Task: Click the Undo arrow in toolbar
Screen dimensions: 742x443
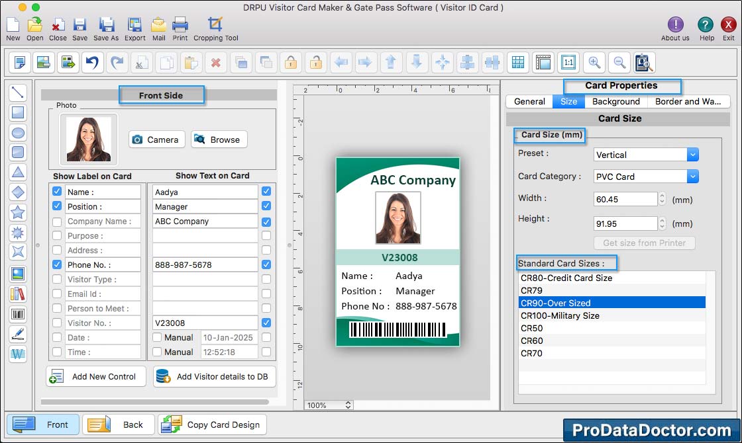Action: 93,62
